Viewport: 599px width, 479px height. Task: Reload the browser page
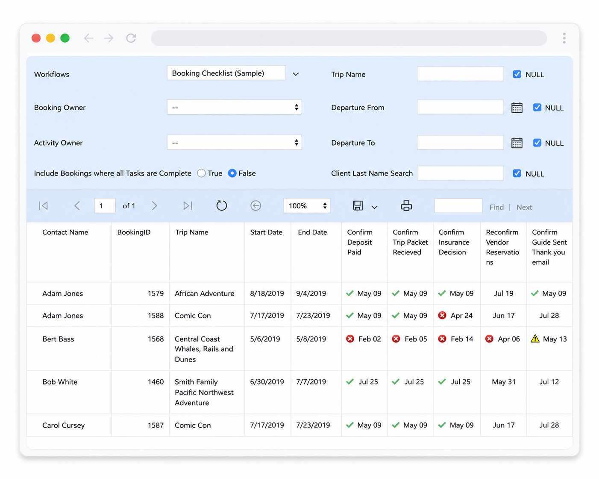[131, 38]
